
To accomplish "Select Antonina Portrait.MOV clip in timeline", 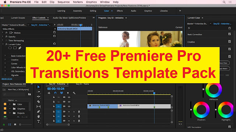I will point(103,106).
